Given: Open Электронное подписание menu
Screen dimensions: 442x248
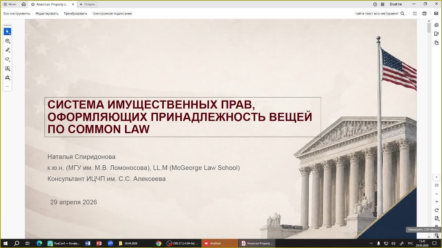Looking at the screenshot, I should (112, 13).
